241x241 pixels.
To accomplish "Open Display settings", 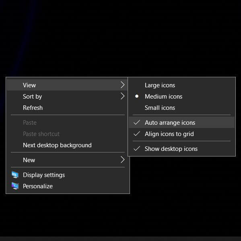I will [67, 175].
